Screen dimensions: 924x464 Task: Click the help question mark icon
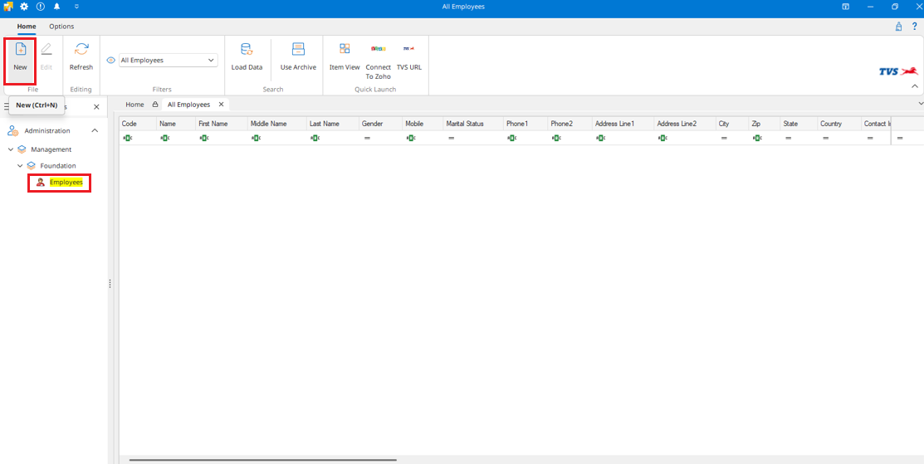tap(914, 27)
